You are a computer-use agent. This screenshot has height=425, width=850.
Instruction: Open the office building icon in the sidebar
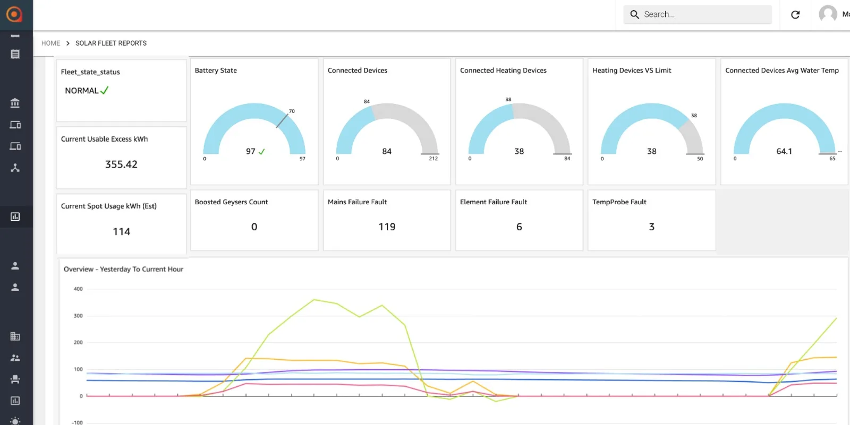click(x=15, y=336)
